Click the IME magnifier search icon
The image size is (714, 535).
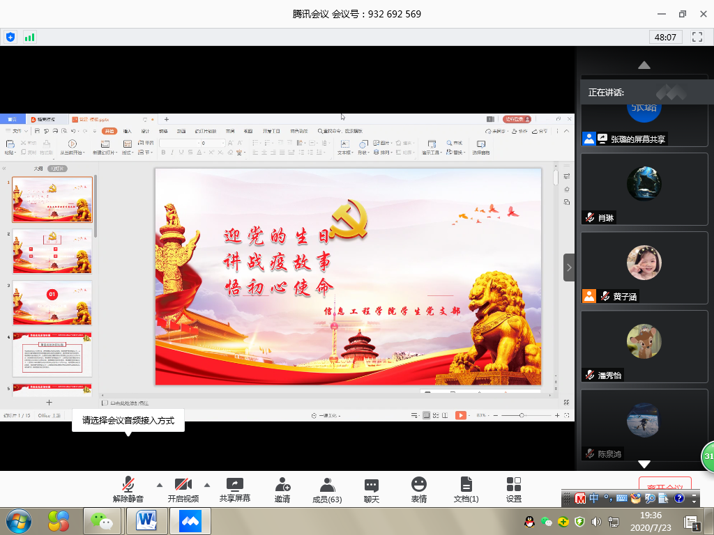tap(650, 498)
